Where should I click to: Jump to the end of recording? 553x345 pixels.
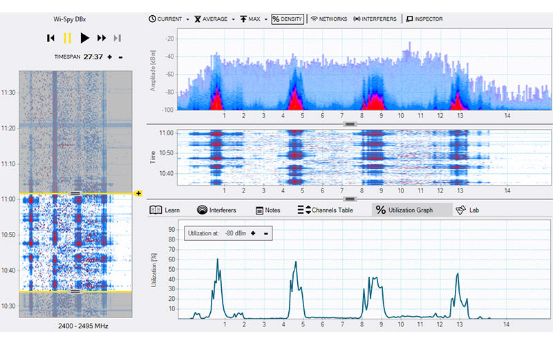[x=118, y=38]
